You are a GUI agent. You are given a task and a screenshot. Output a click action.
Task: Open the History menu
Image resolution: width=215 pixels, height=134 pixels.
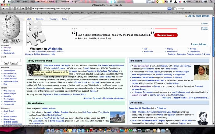41,2
